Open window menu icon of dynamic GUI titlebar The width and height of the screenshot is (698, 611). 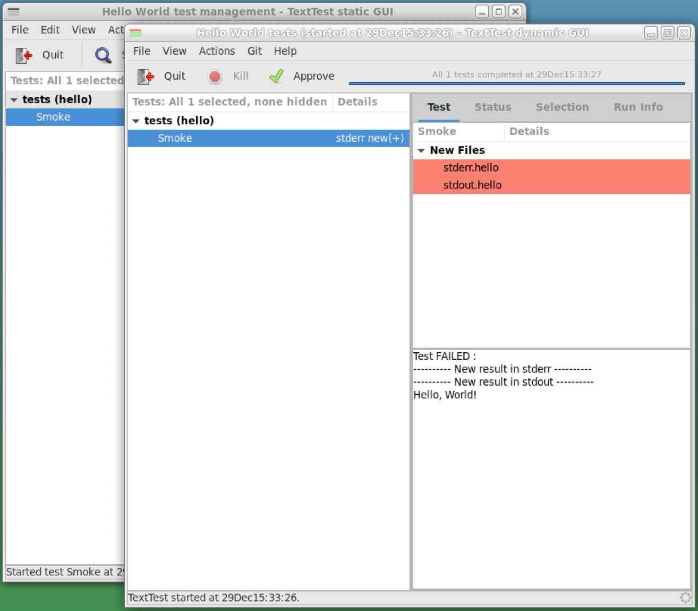[x=135, y=33]
